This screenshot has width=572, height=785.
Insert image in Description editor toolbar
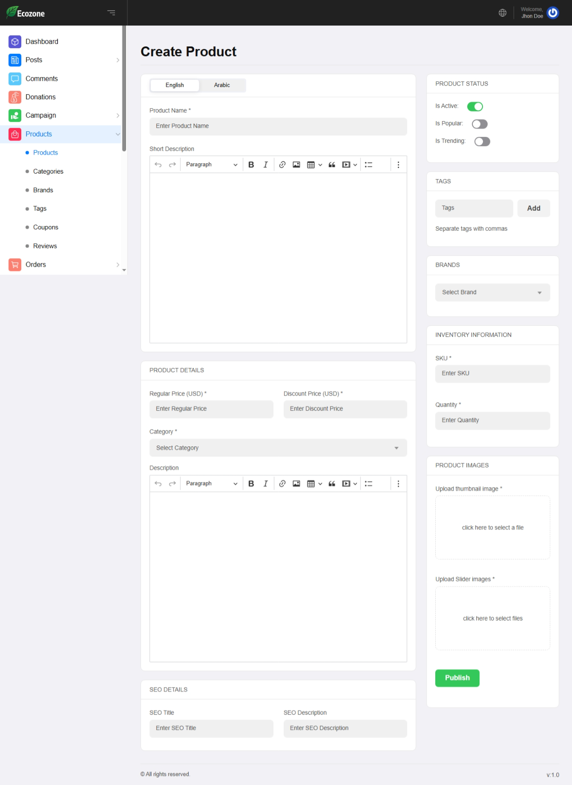296,483
